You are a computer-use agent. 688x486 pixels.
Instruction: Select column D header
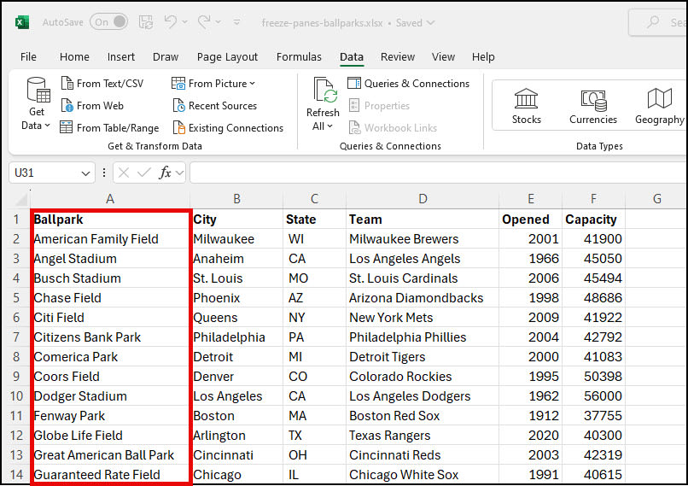coord(423,199)
